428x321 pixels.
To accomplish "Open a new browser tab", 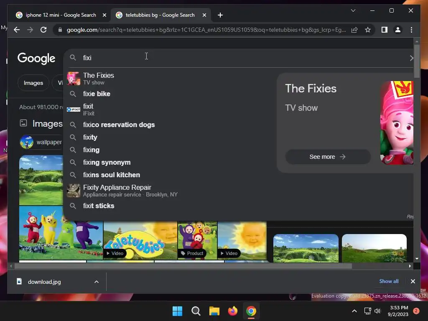I will 220,15.
